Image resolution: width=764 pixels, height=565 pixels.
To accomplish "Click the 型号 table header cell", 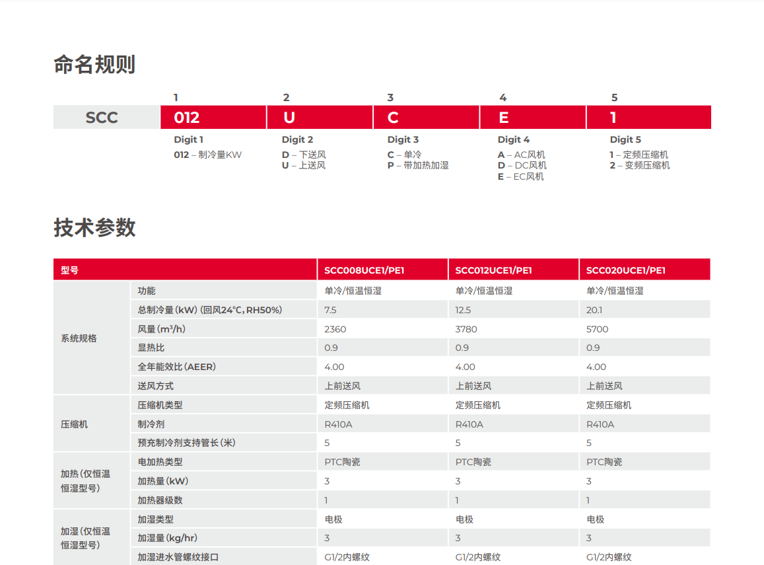I will 69,270.
